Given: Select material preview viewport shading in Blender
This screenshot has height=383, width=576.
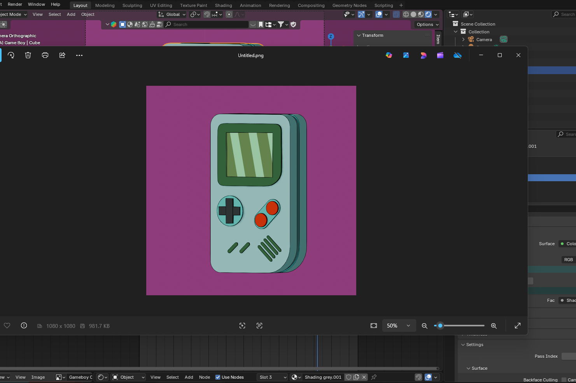Looking at the screenshot, I should 421,14.
